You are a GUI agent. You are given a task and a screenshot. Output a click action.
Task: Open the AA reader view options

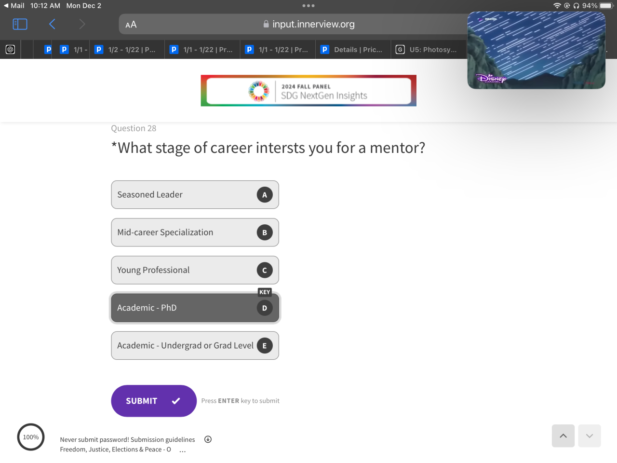coord(131,25)
